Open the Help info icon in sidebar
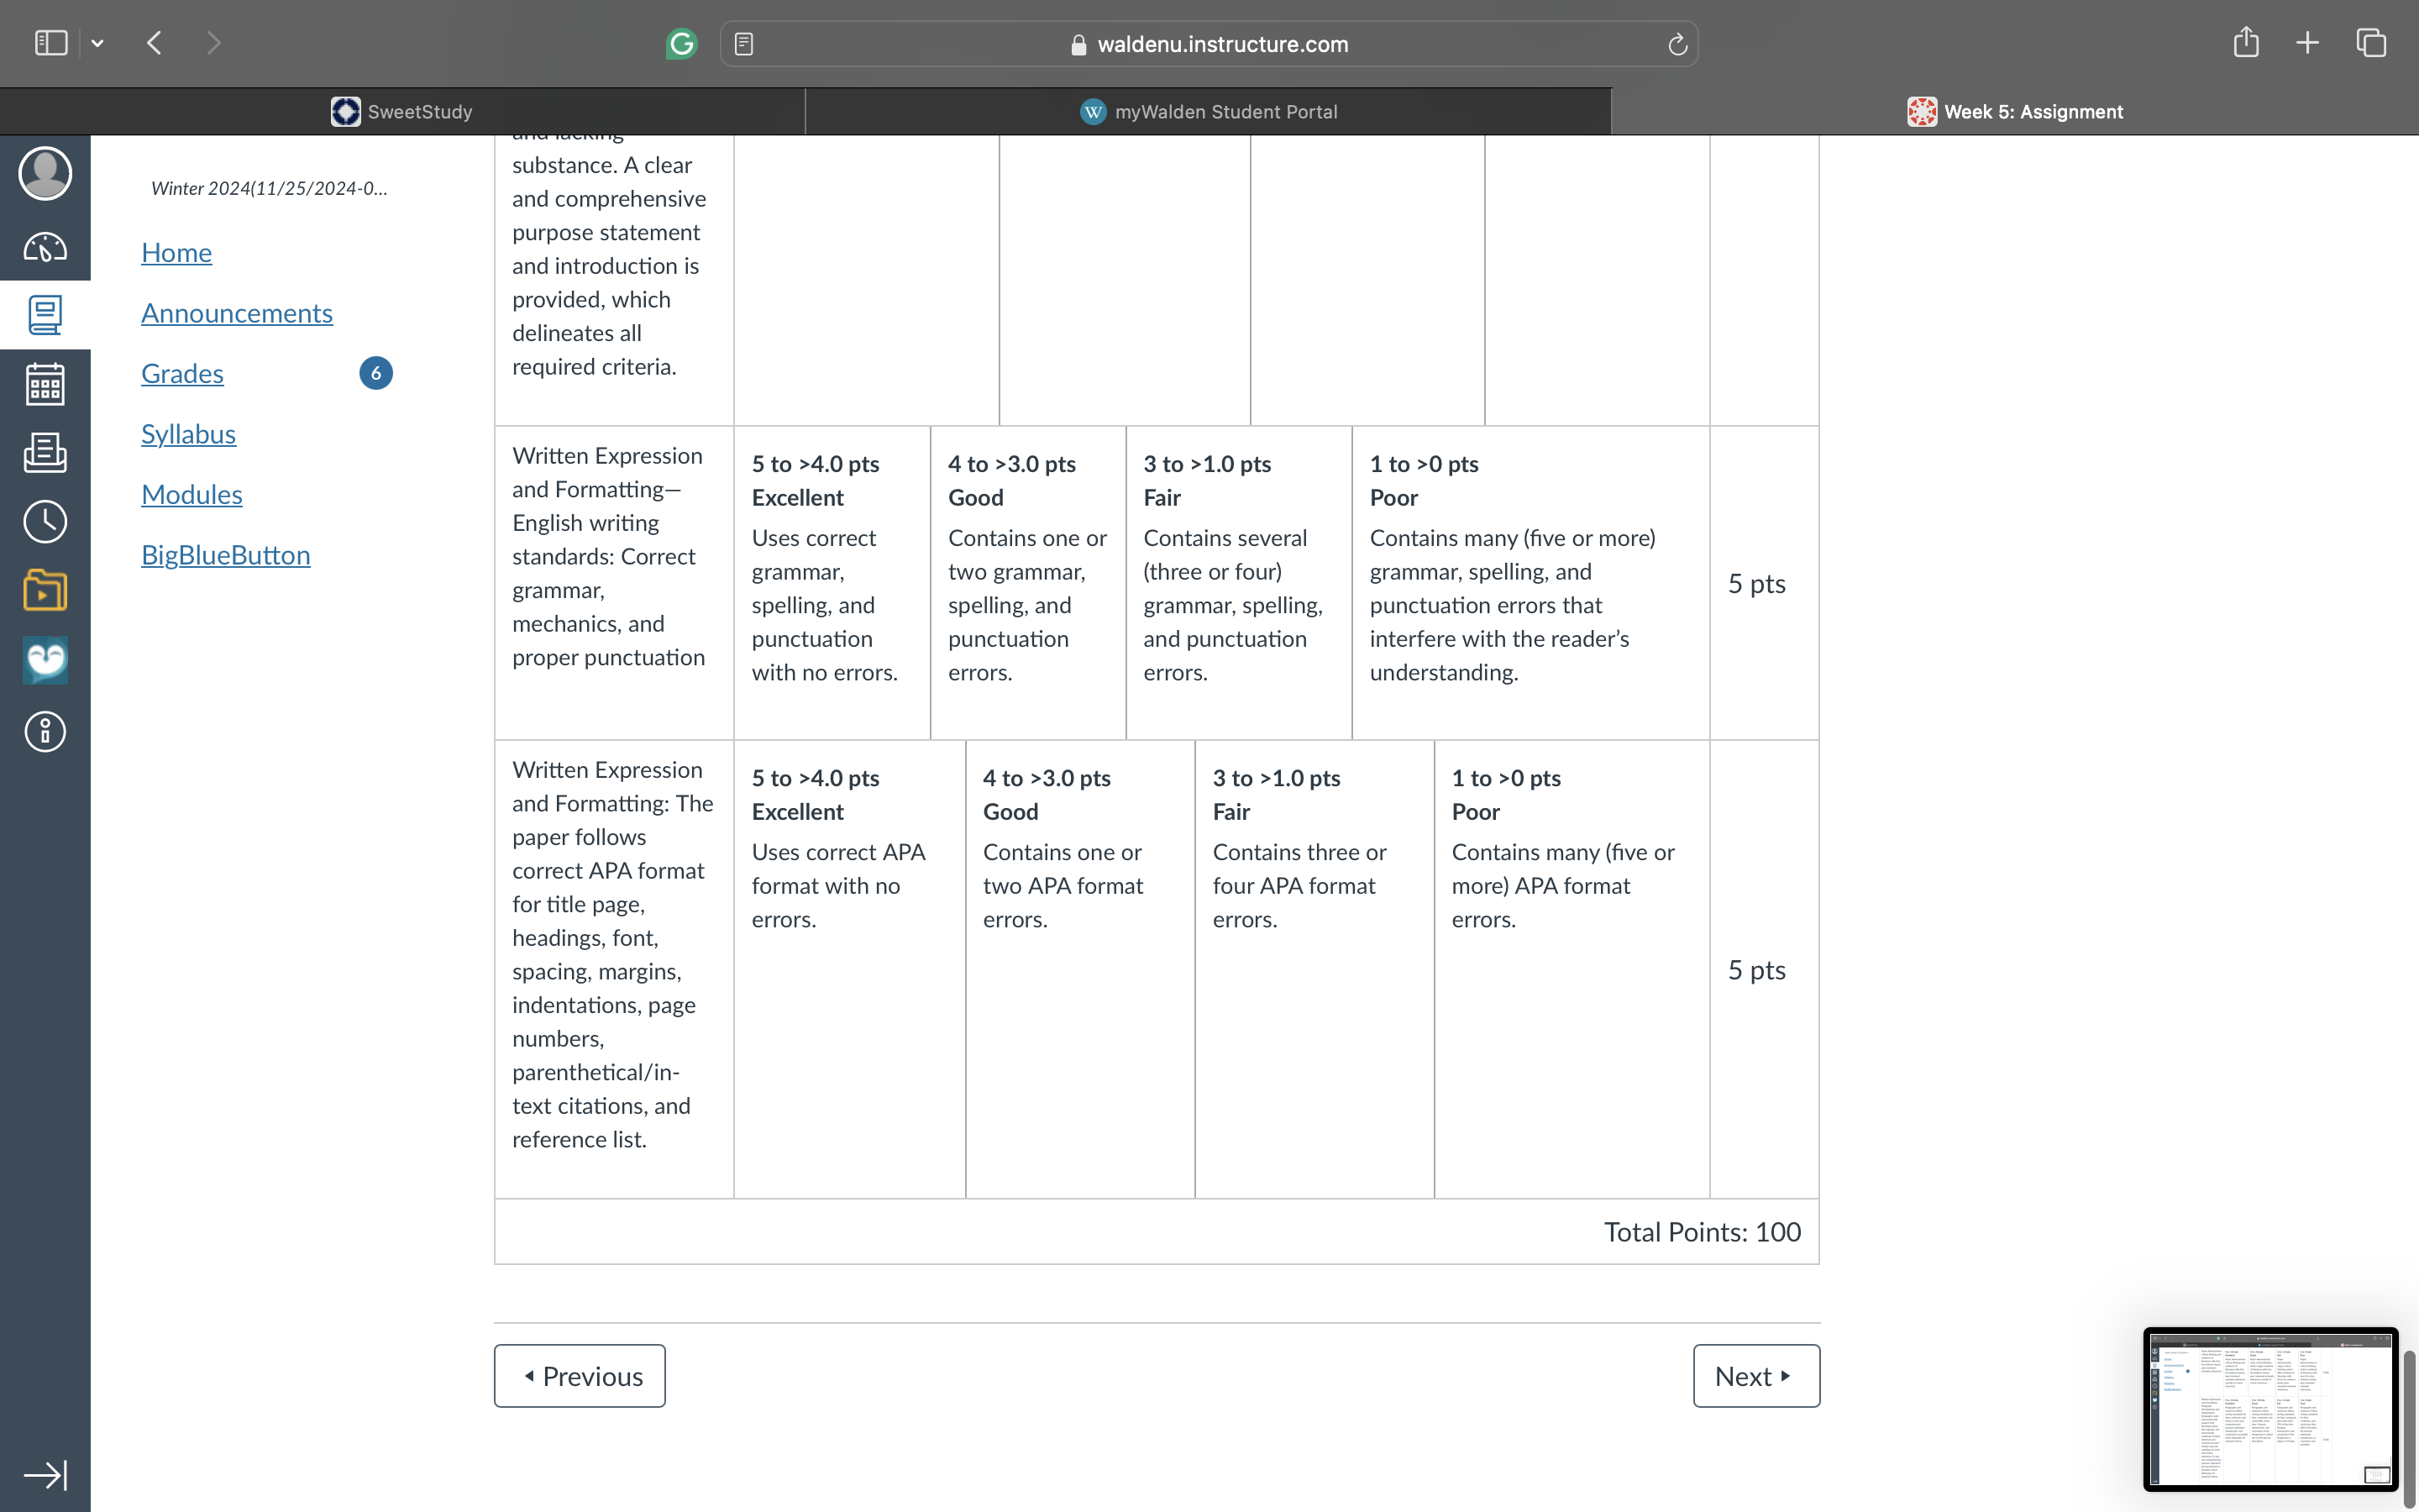The height and width of the screenshot is (1512, 2419). click(45, 731)
